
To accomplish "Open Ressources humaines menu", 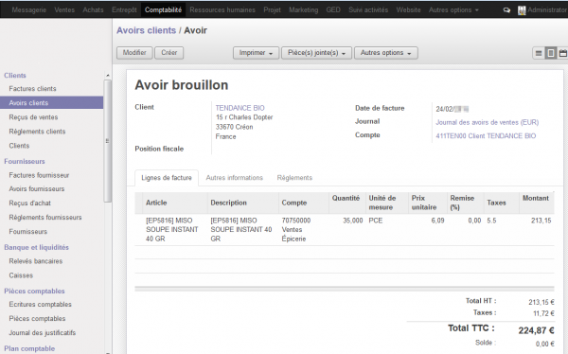I will pos(222,10).
